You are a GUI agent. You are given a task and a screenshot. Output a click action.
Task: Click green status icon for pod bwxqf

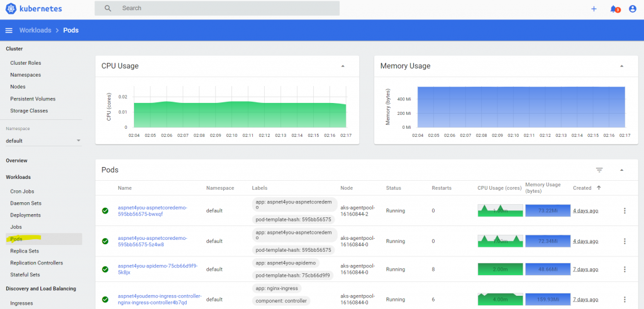[x=105, y=210]
